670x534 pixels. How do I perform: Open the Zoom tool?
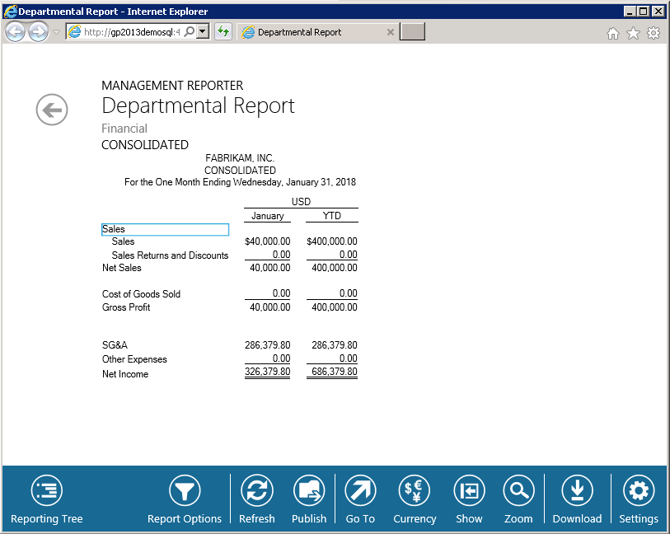click(518, 492)
